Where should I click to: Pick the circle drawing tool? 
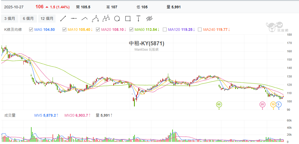pyautogui.click(x=117, y=19)
